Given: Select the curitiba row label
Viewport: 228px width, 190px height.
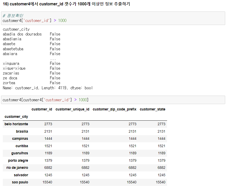Looking at the screenshot, I should point(22,146).
